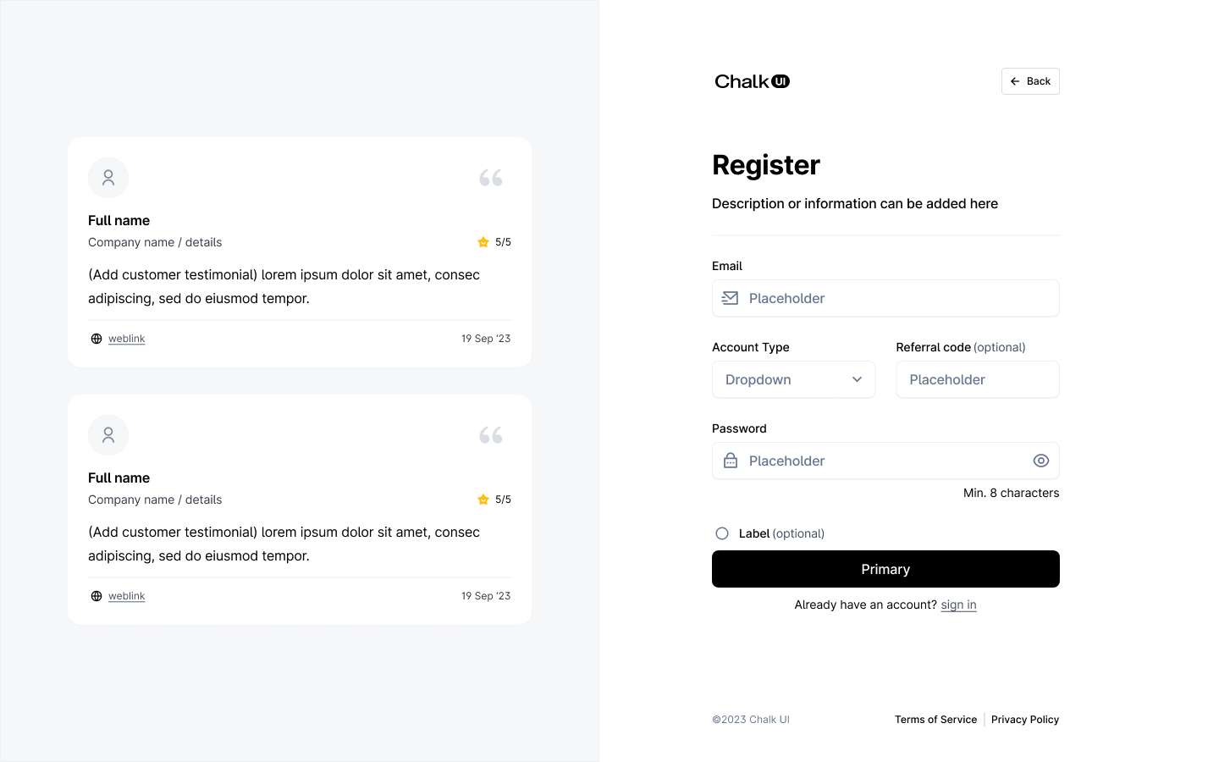Click the star icon next to the 5/5 rating
Screen dimensions: 1219x762
coord(483,241)
